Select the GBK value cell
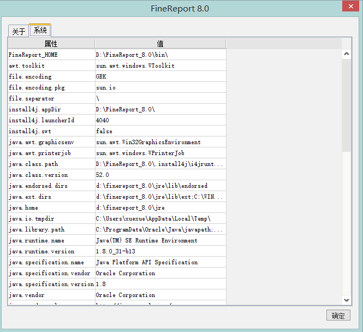Viewport: 363px width, 332px height. tap(160, 76)
